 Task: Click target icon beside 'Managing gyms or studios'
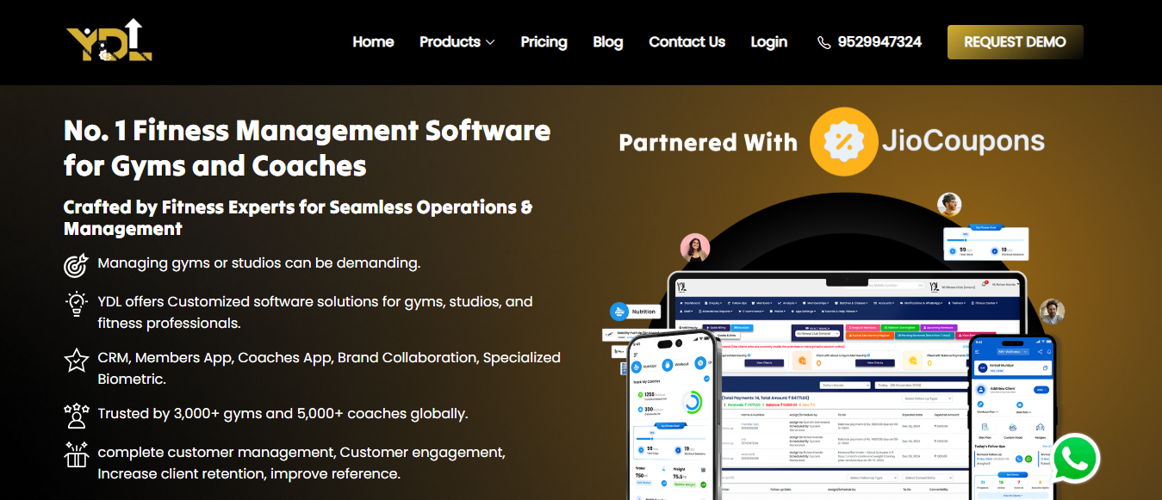(77, 265)
